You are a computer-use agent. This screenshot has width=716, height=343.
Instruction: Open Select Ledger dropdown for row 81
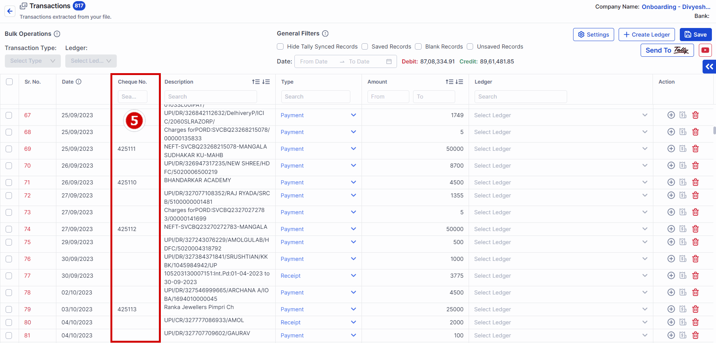[x=561, y=336]
